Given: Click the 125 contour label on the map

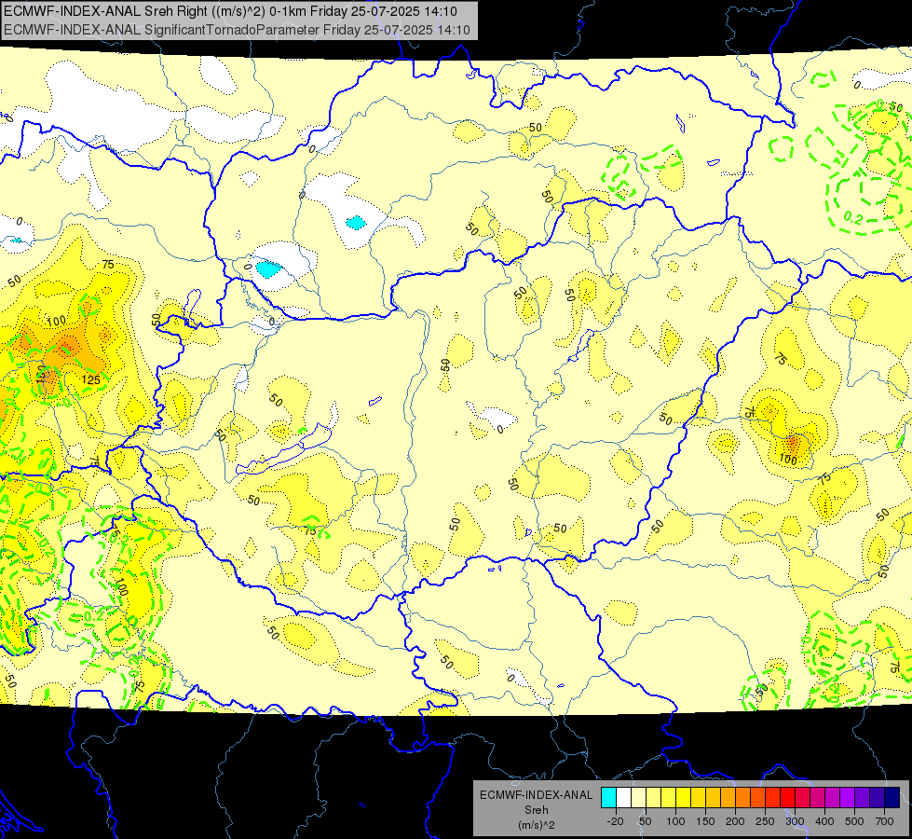Looking at the screenshot, I should [90, 379].
